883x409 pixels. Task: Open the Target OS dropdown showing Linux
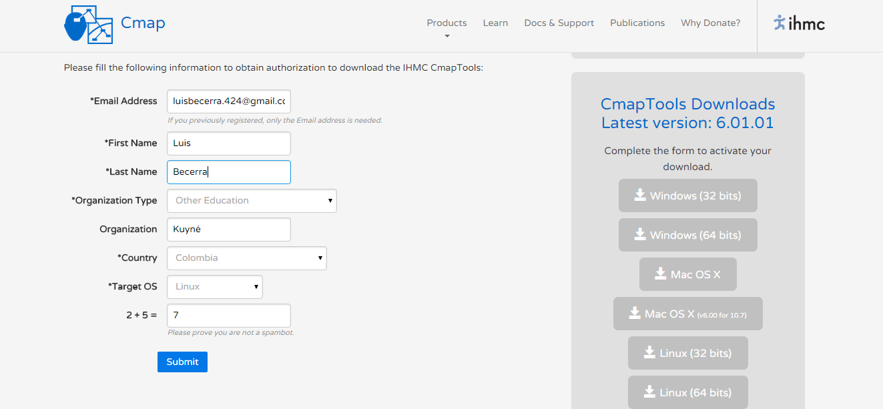215,287
